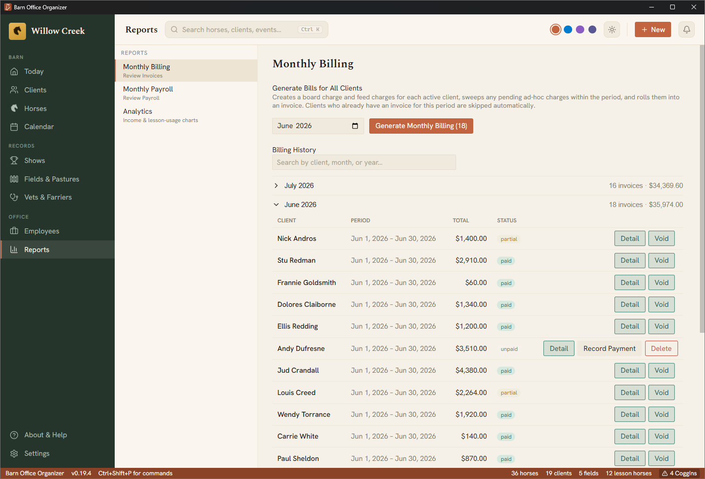Click the v0.19.4 version label
705x479 pixels.
click(81, 473)
